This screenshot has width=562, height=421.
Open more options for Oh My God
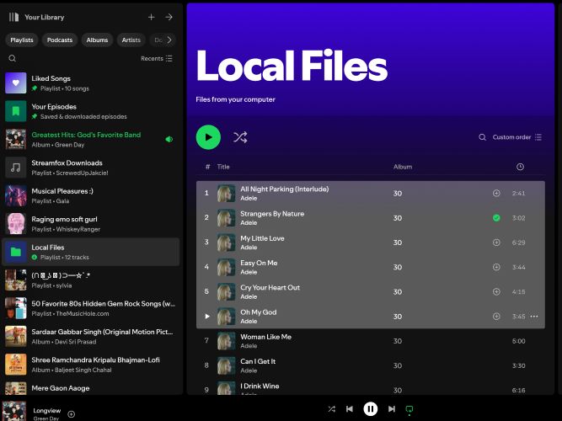533,317
